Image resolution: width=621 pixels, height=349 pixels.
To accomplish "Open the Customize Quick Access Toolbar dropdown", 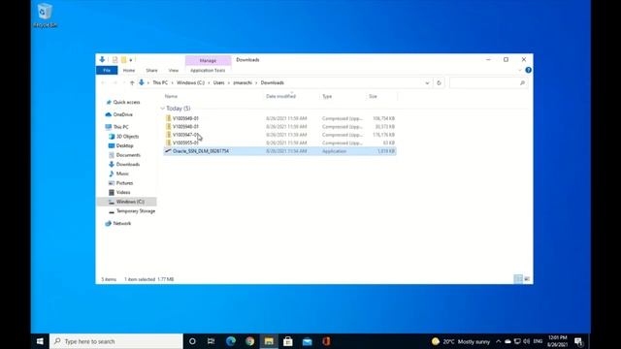I will pos(131,60).
